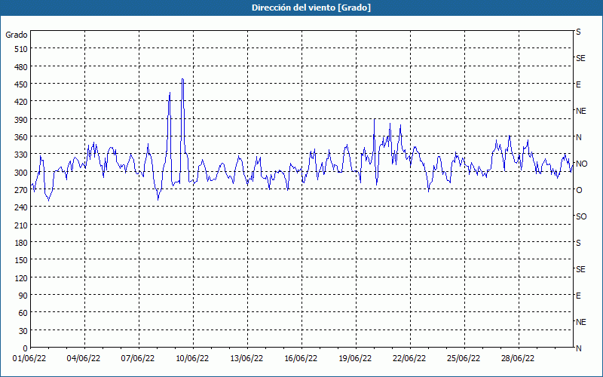
Task: Pick the 19/06/22 date on the time axis
Action: click(x=355, y=359)
